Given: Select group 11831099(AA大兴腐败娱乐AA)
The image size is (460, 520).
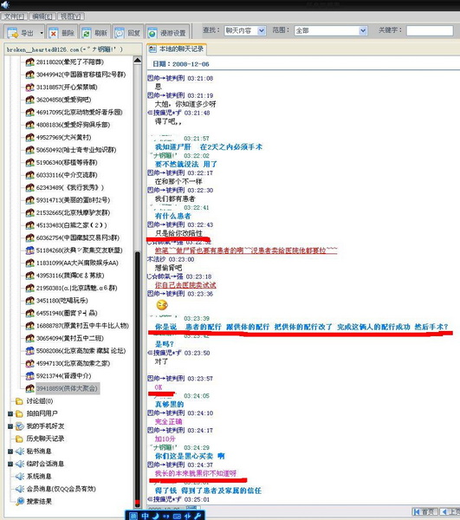Looking at the screenshot, I should pyautogui.click(x=77, y=263).
